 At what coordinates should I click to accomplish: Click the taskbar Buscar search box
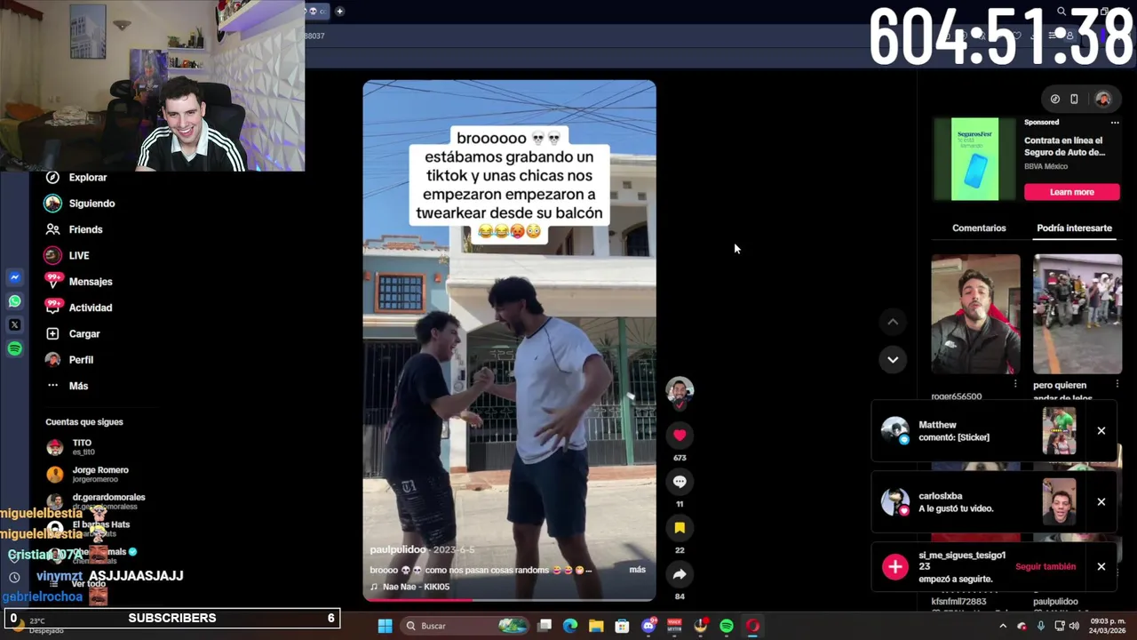point(463,626)
